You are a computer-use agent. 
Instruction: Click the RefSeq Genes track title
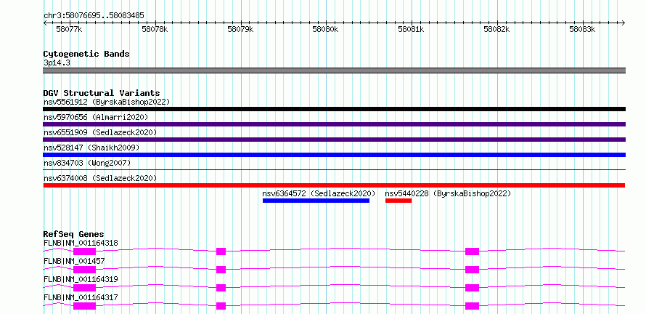[74, 234]
